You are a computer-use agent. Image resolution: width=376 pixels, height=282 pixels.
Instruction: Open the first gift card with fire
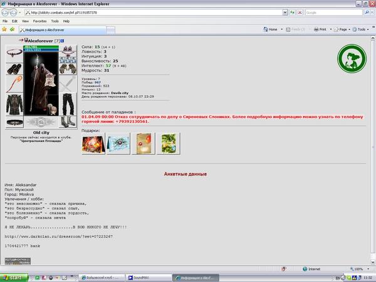(93, 144)
